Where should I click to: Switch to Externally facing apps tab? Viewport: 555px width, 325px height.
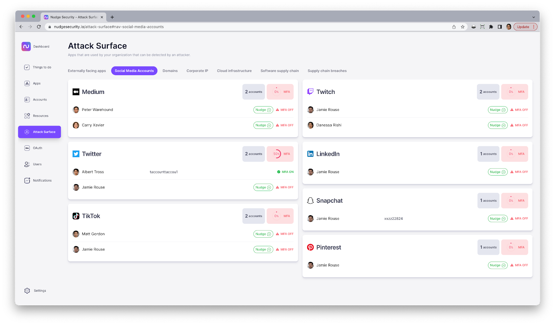[x=87, y=71]
